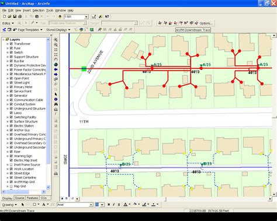
Task: Go to the next extent arrow
Action: pos(56,74)
